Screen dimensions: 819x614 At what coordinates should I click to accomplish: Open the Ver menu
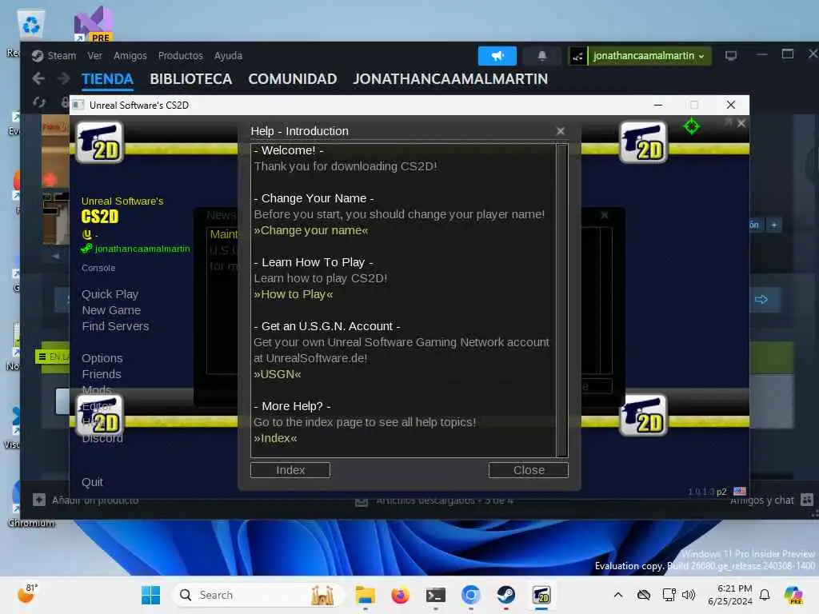point(94,55)
